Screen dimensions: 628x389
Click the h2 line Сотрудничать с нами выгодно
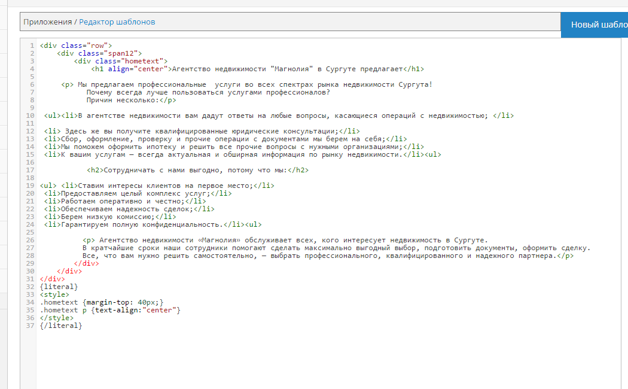[198, 171]
